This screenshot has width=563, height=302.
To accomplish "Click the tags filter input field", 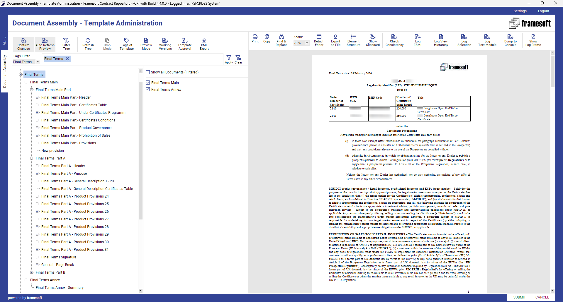I will point(132,59).
